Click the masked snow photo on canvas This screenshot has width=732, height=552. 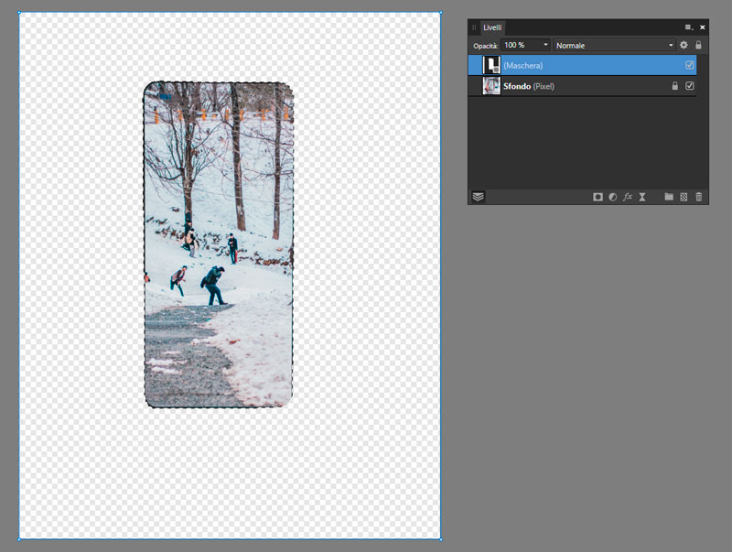tap(219, 244)
